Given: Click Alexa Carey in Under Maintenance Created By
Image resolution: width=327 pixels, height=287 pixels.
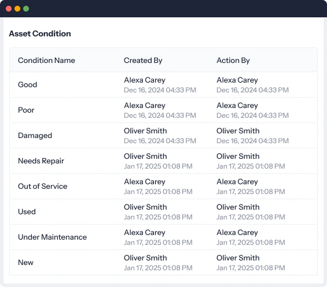Looking at the screenshot, I should [x=145, y=233].
